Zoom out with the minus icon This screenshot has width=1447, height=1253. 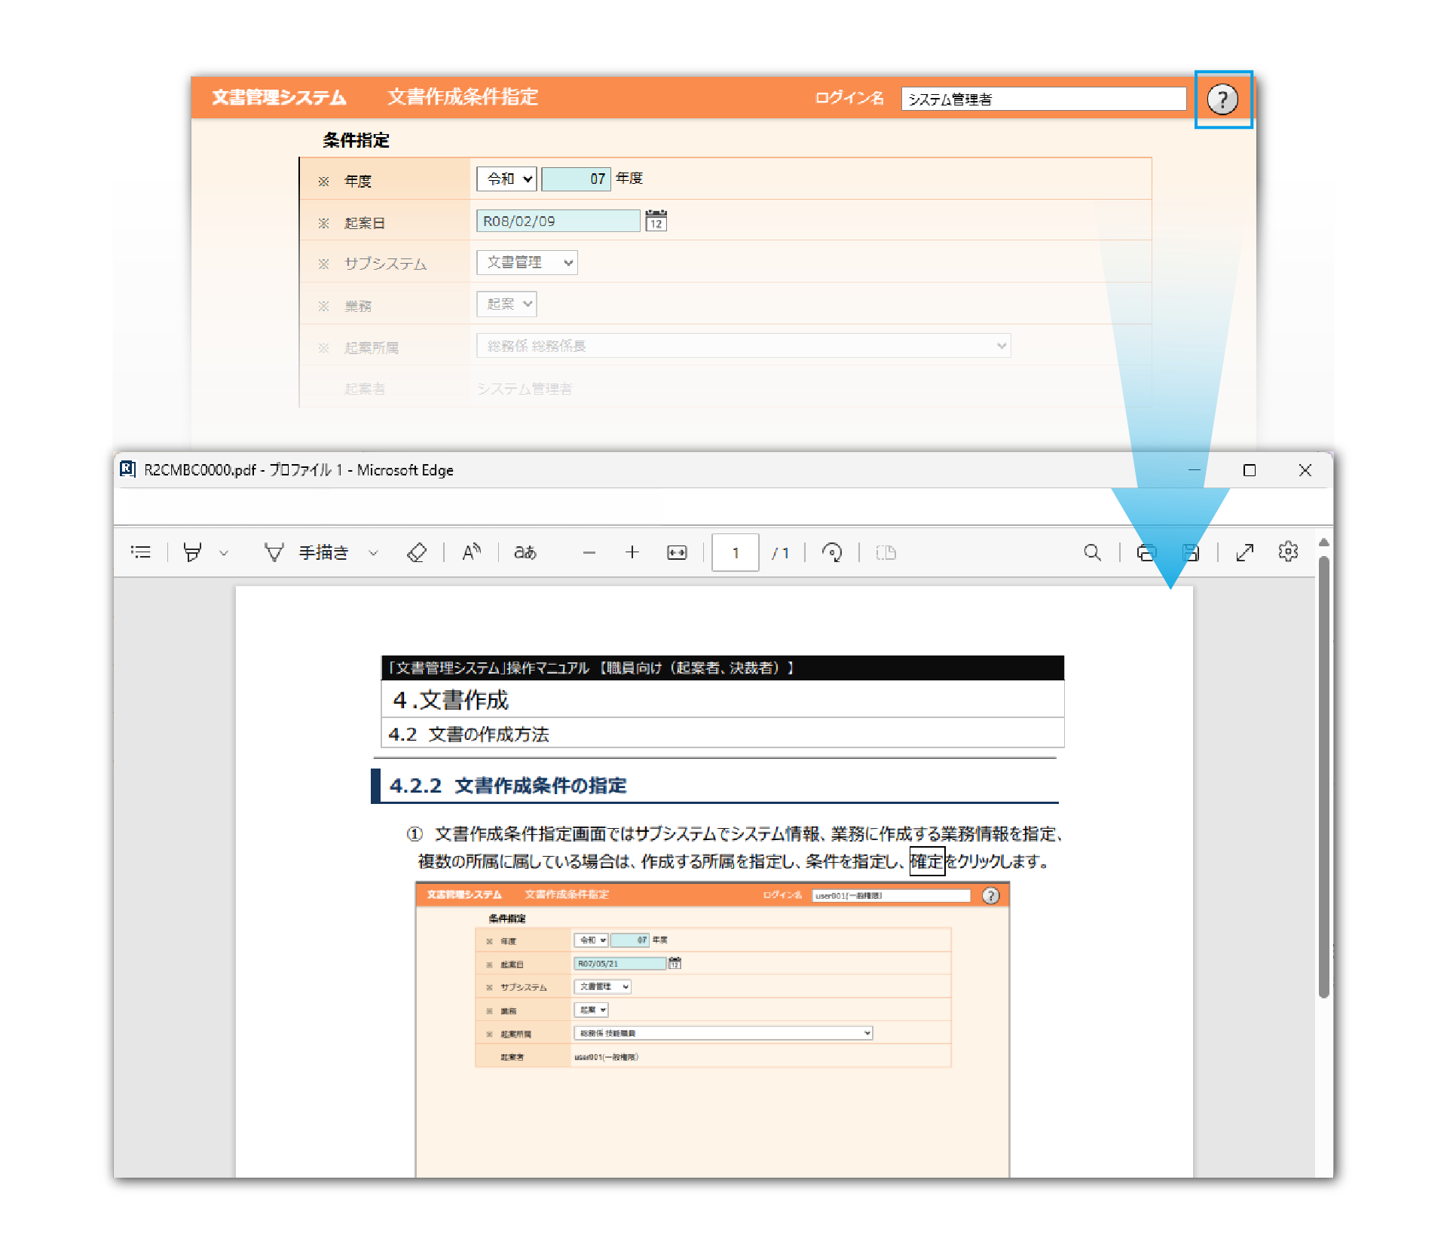[589, 552]
